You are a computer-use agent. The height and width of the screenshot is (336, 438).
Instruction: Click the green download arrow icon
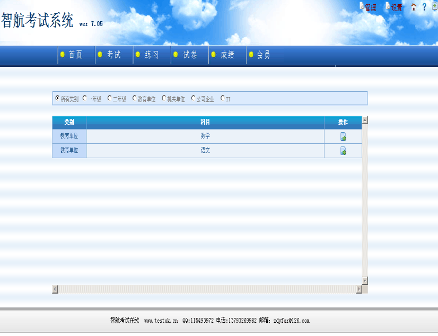tap(434, 6)
